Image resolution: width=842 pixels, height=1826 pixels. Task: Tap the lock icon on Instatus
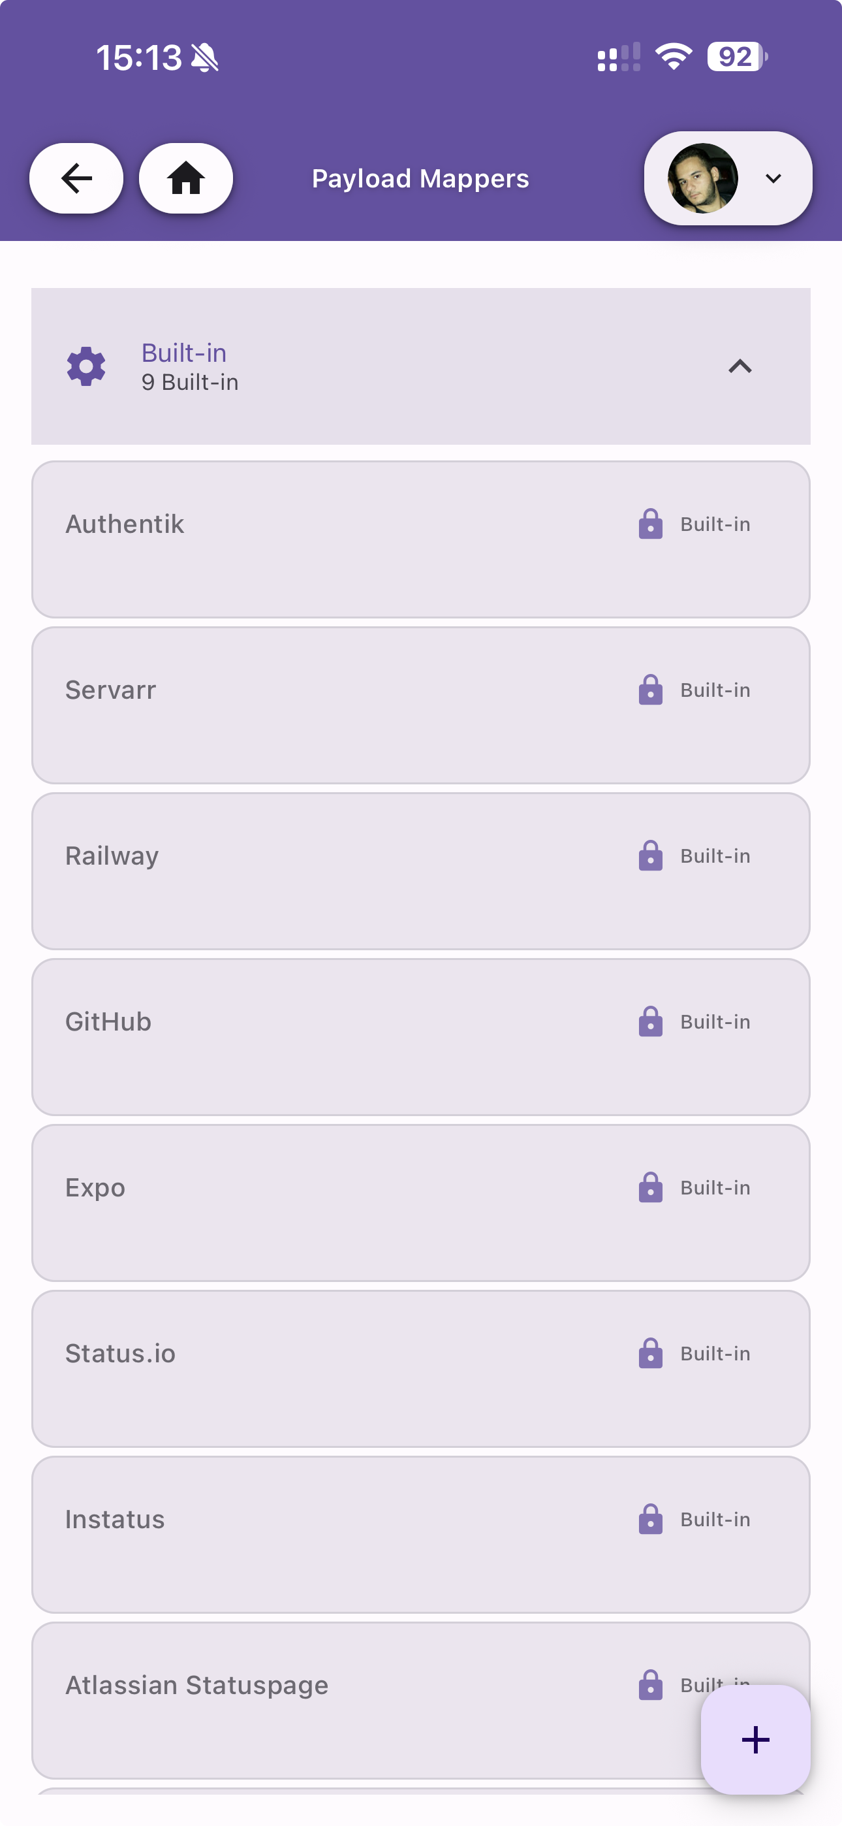coord(650,1520)
